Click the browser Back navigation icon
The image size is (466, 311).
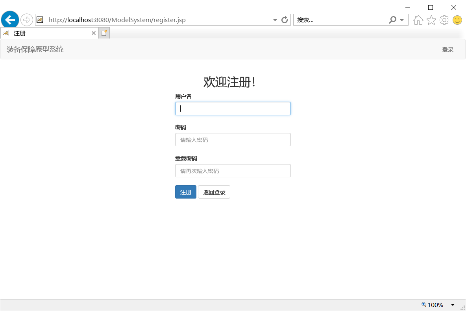[x=10, y=19]
